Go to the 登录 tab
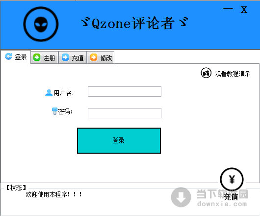Image resolution: width=260 pixels, height=216 pixels. coord(16,57)
